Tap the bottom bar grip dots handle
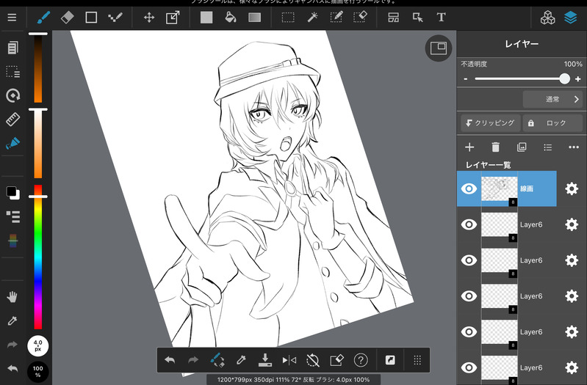The width and height of the screenshot is (587, 385). click(x=417, y=360)
